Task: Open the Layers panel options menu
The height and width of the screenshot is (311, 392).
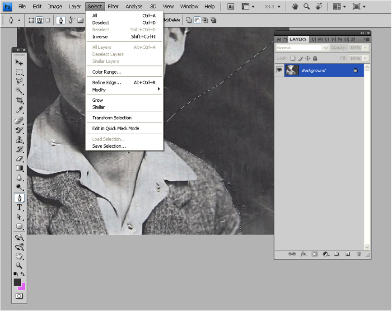Action: (366, 39)
